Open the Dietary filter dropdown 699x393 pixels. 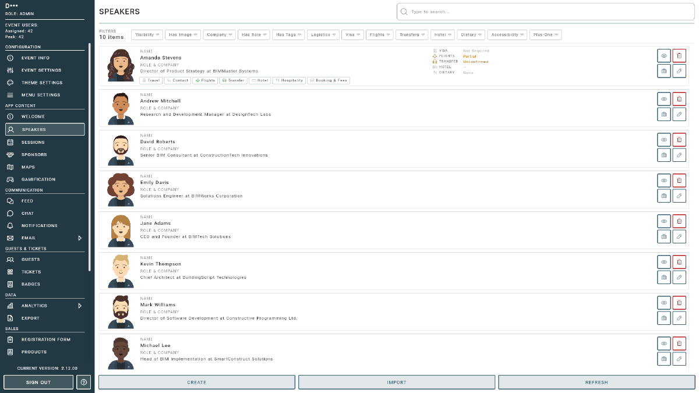pyautogui.click(x=471, y=35)
